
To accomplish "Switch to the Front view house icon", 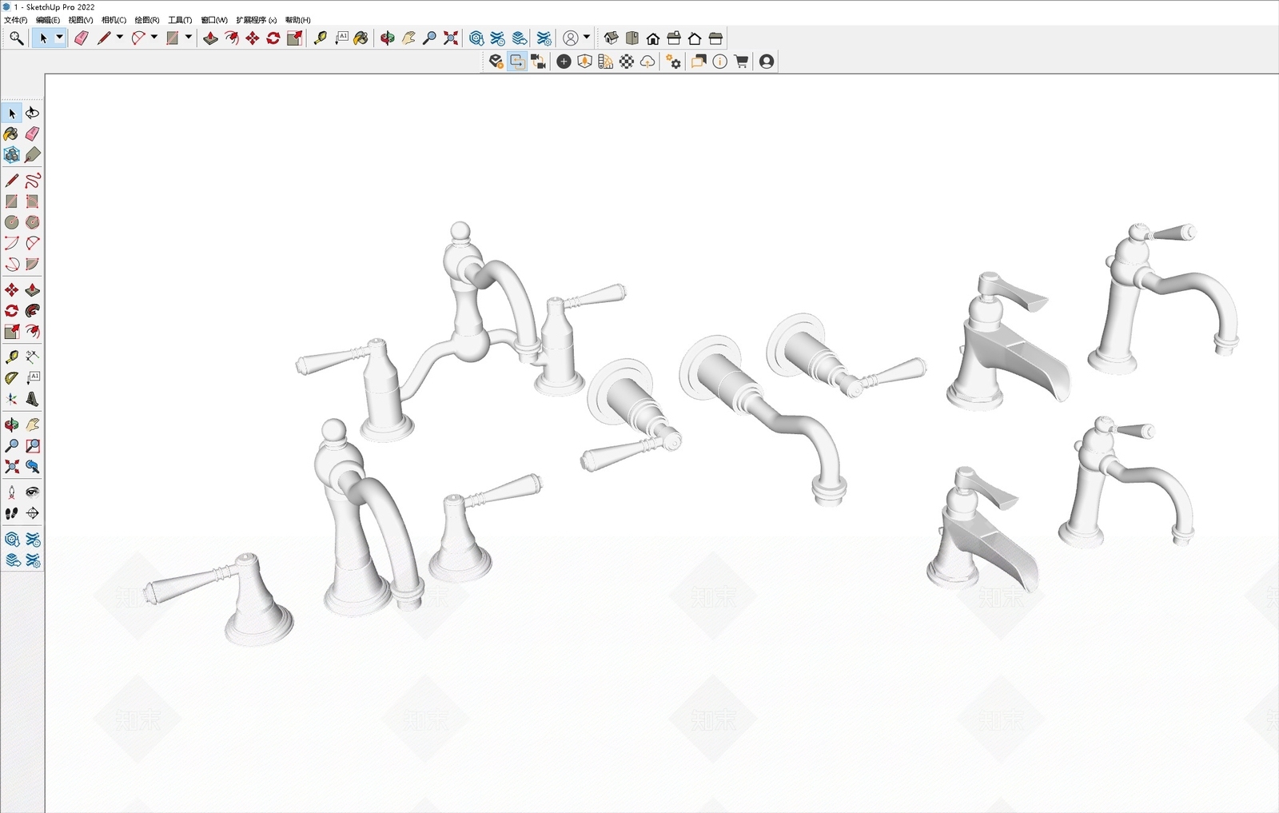I will [653, 38].
